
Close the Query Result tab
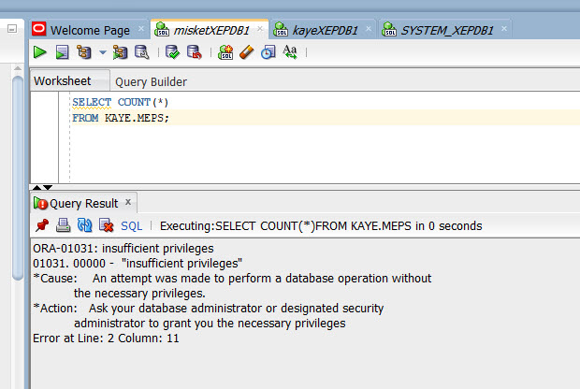128,202
